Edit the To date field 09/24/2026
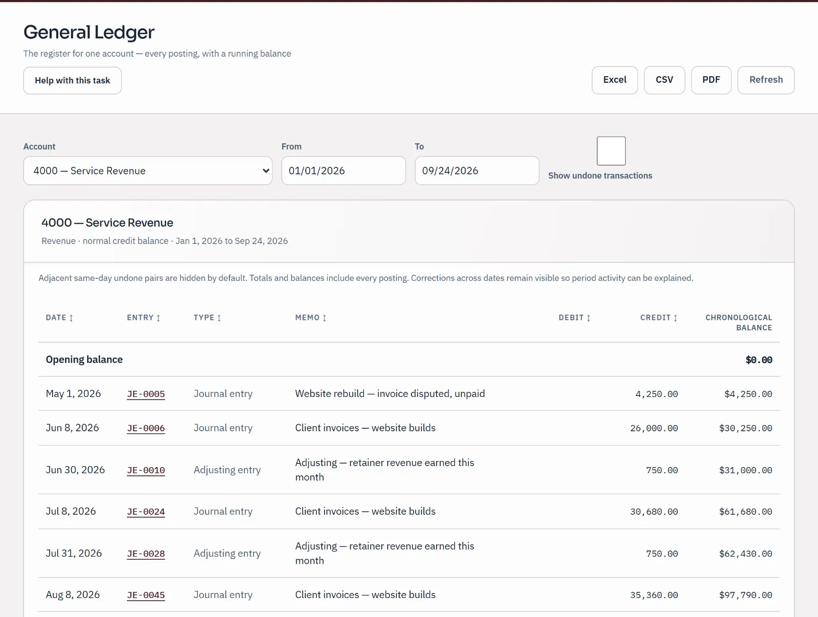Viewport: 818px width, 617px height. pos(477,171)
